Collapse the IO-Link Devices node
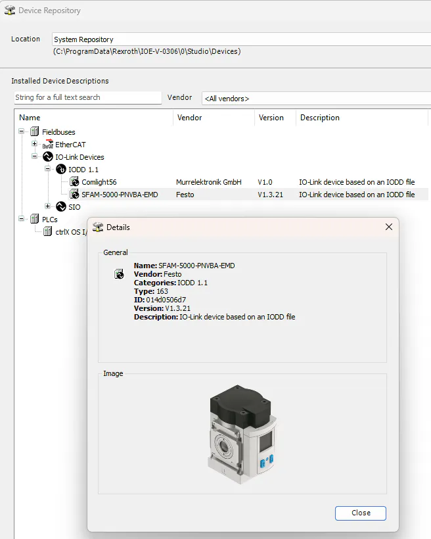 35,157
